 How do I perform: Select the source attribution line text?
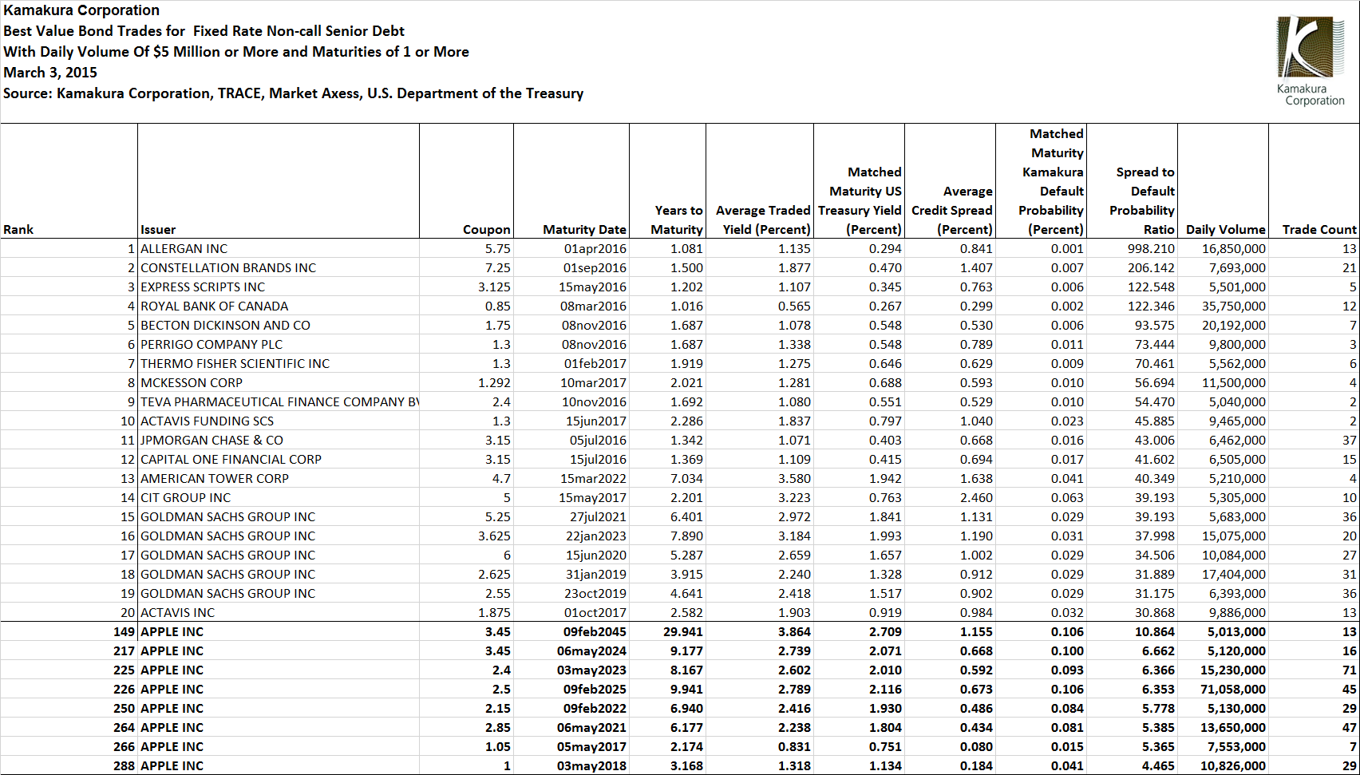pos(294,93)
